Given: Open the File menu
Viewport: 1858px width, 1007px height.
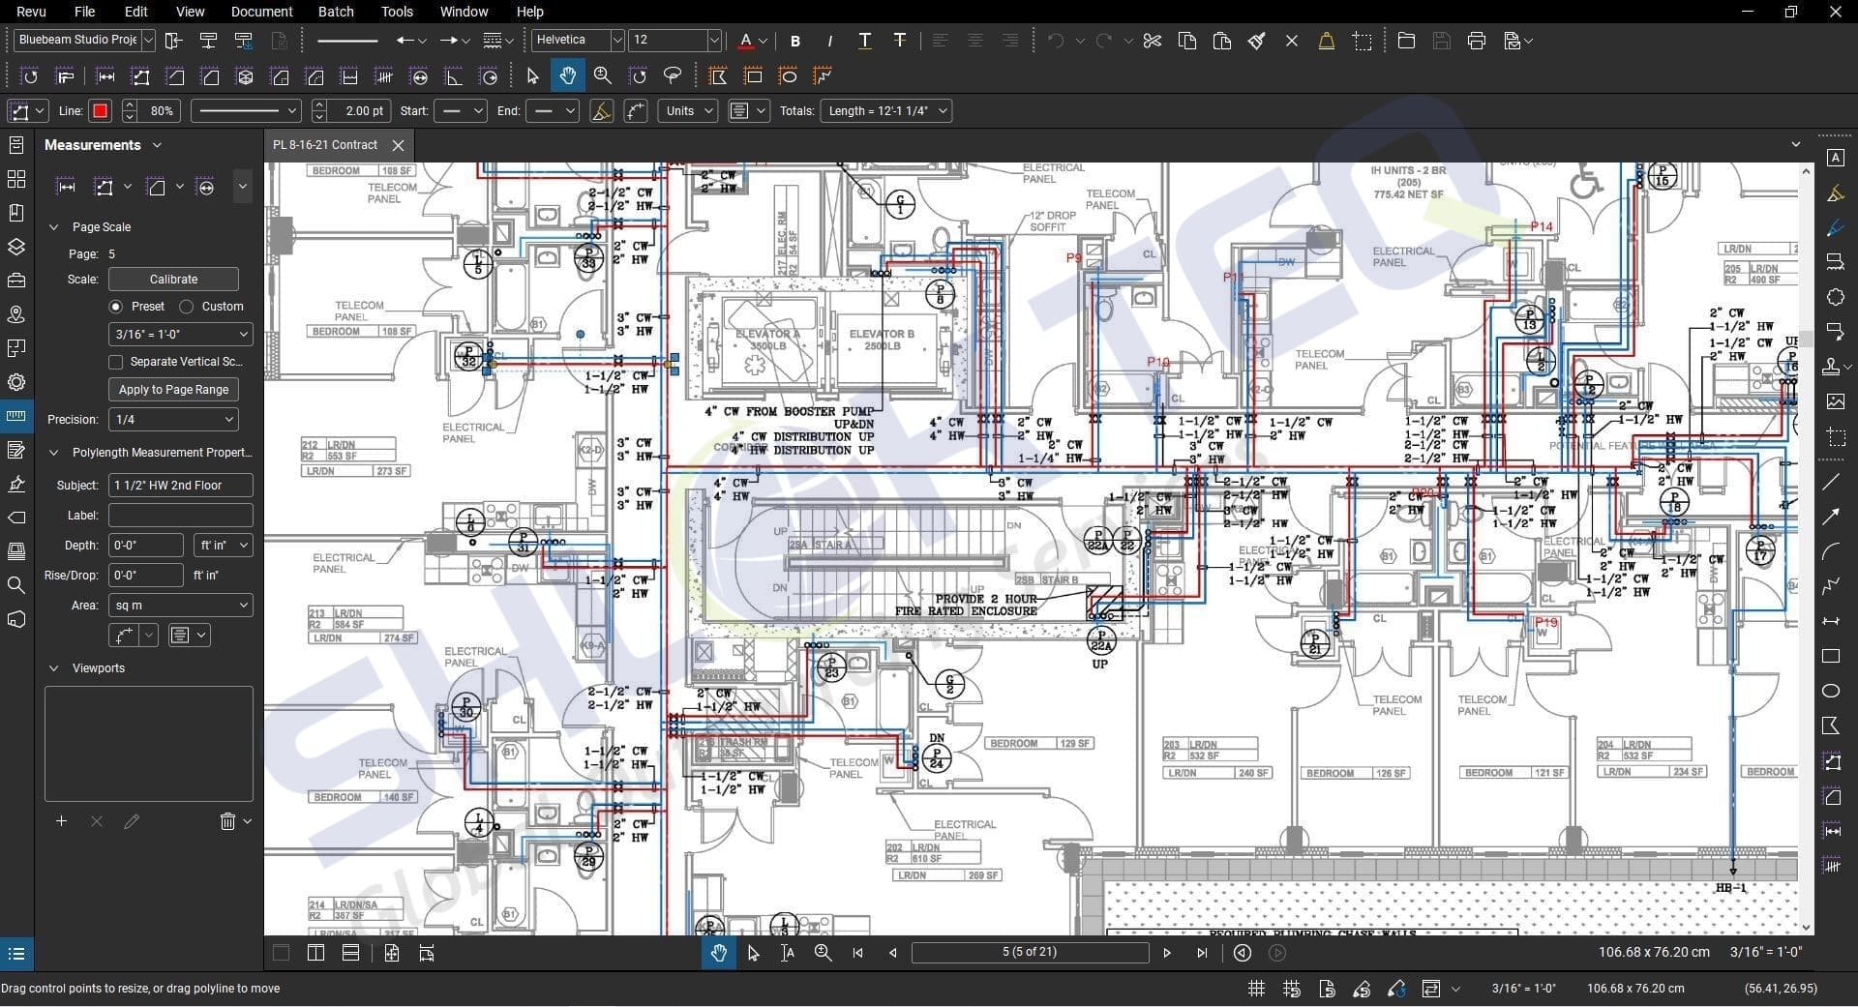Looking at the screenshot, I should click(85, 12).
